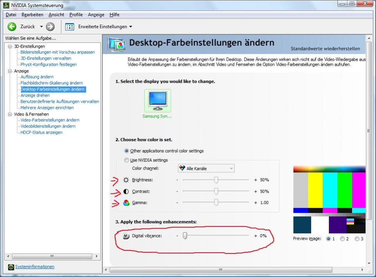Click the Digital vibrance icon
This screenshot has height=277, width=376.
tap(126, 236)
